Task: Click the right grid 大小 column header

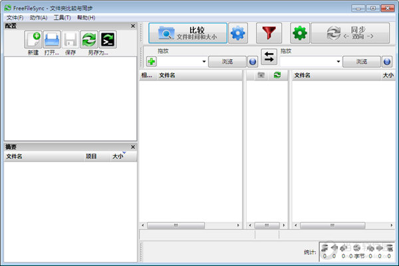Action: tap(388, 75)
